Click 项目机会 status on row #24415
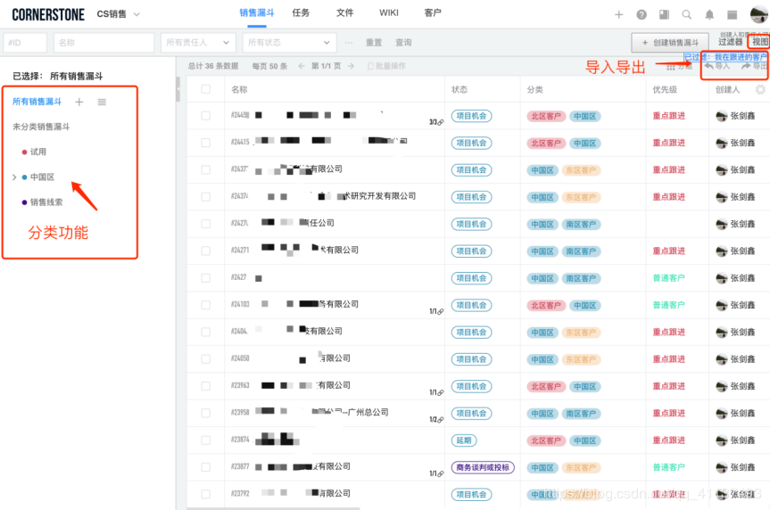 point(471,143)
